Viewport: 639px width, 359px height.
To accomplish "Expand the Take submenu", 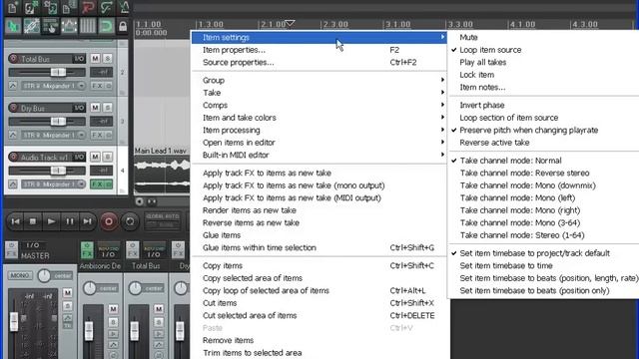I will tap(319, 93).
